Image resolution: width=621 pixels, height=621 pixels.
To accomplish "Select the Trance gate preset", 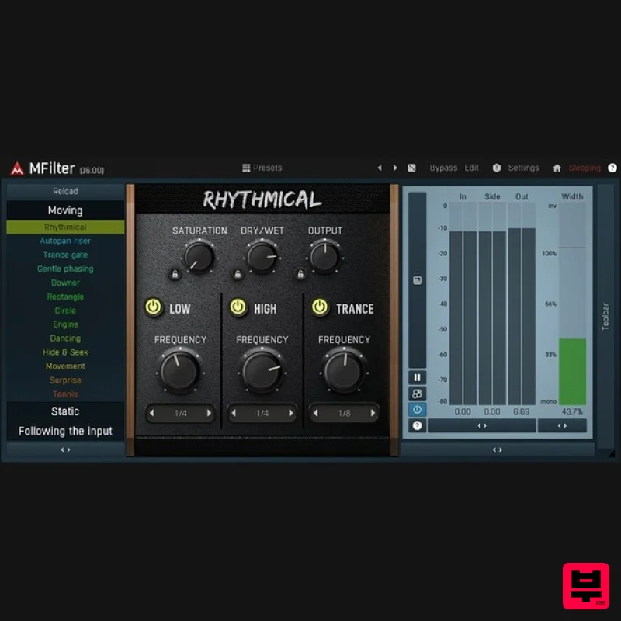I will coord(65,255).
